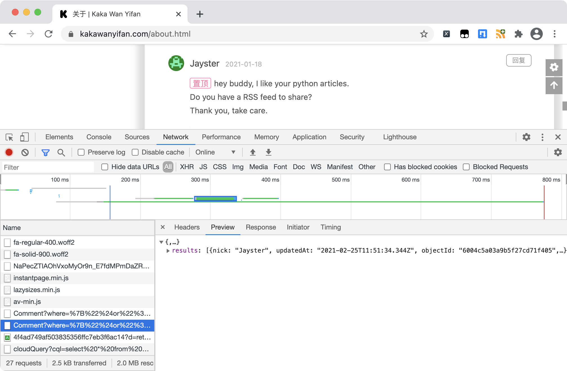Open the Headers tab of request
This screenshot has height=371, width=567.
click(187, 227)
